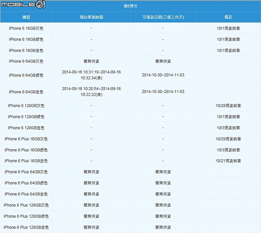Screen dimensions: 261x233
Task: Click 暫無供貨 pickup cell for iPhone 6 Plus 128GB金色
Action: 163,227
